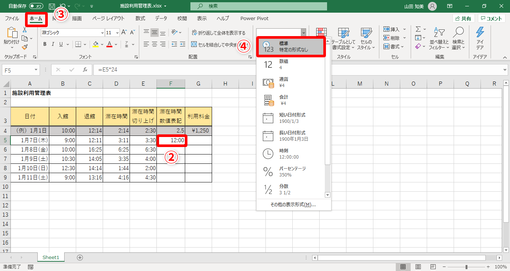The width and height of the screenshot is (510, 271).
Task: Click the Insert Function fx icon
Action: pyautogui.click(x=85, y=70)
